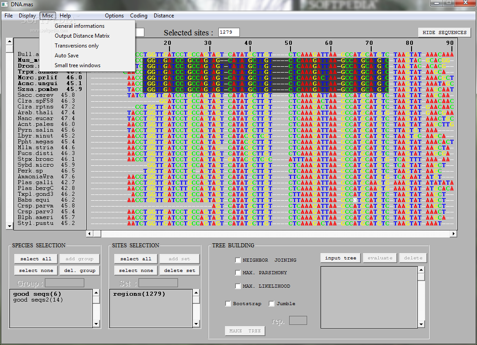477x345 pixels.
Task: Click up arrow of tree list scrollbar
Action: click(421, 270)
